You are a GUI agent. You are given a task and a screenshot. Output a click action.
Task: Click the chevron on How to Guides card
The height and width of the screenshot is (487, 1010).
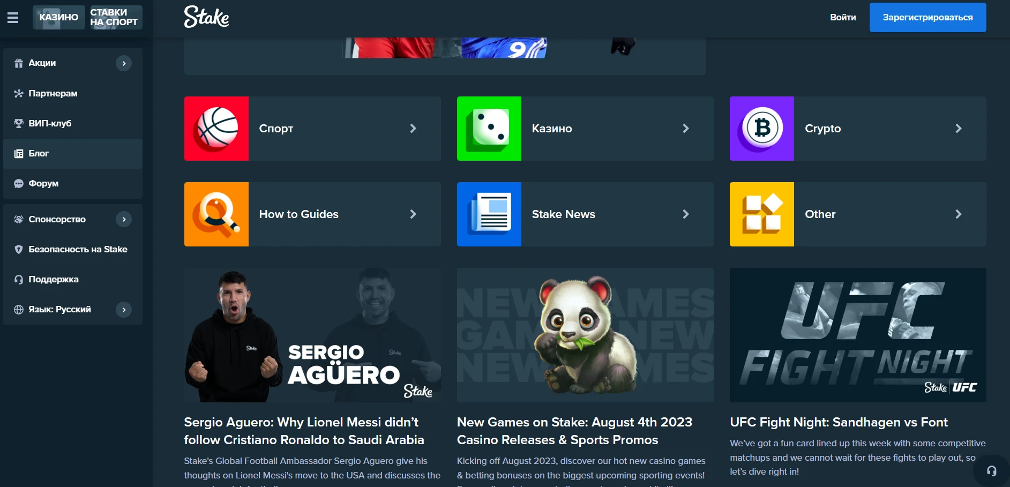(413, 214)
